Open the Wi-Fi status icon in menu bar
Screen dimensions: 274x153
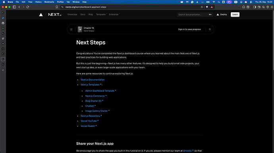point(214,2)
